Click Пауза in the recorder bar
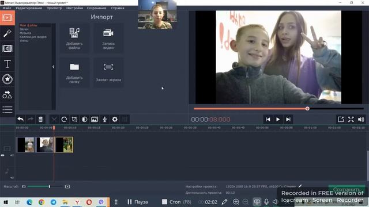The width and height of the screenshot is (369, 207). pyautogui.click(x=137, y=202)
